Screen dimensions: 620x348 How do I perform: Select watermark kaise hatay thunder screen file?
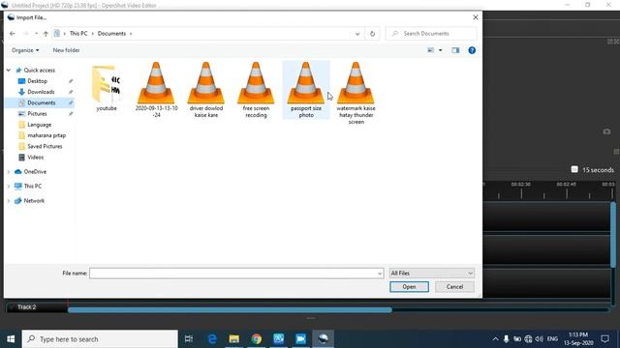pos(356,93)
